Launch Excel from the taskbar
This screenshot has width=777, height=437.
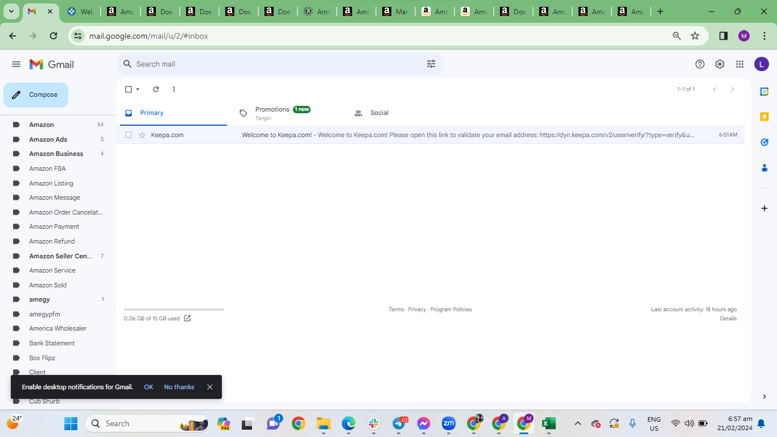pos(548,423)
